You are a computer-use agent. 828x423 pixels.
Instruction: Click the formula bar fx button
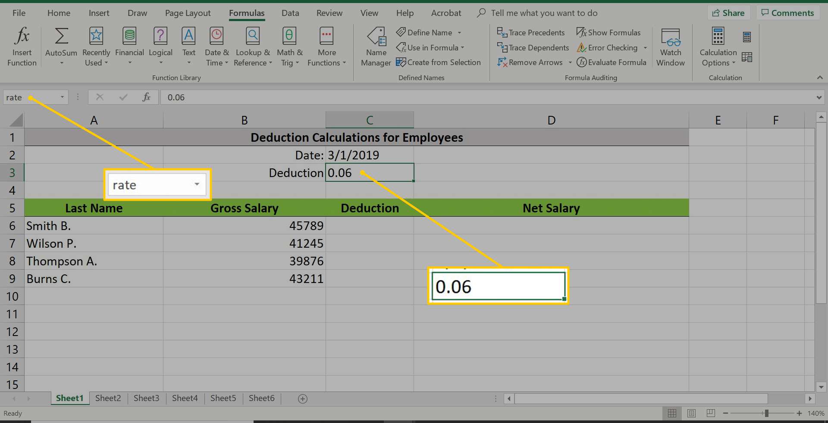(x=146, y=97)
